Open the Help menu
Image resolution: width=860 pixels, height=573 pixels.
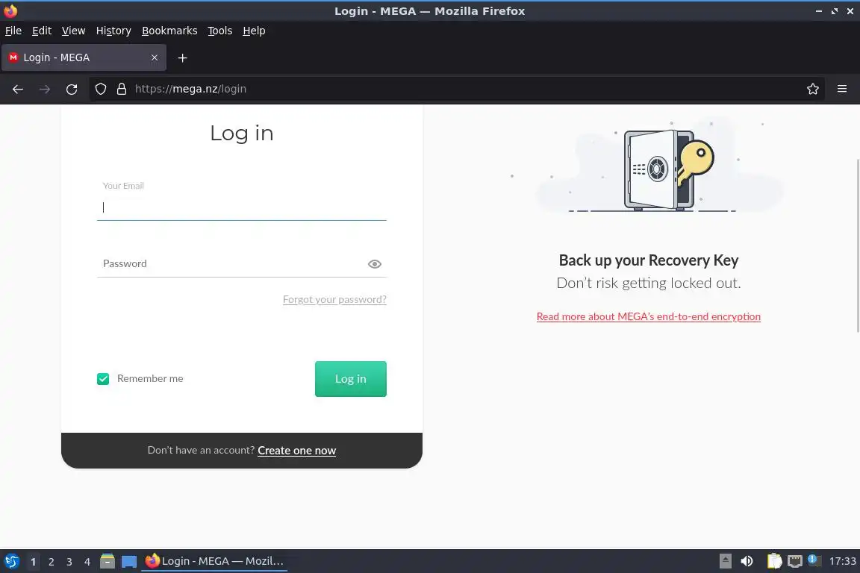point(254,31)
